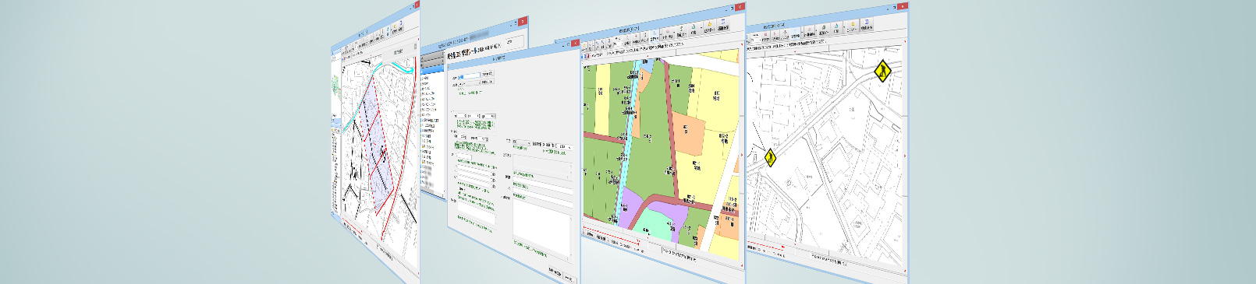Click the rightmost toolbar icon in the leftmost map window
Viewport: 1256px width, 284px height.
click(401, 26)
